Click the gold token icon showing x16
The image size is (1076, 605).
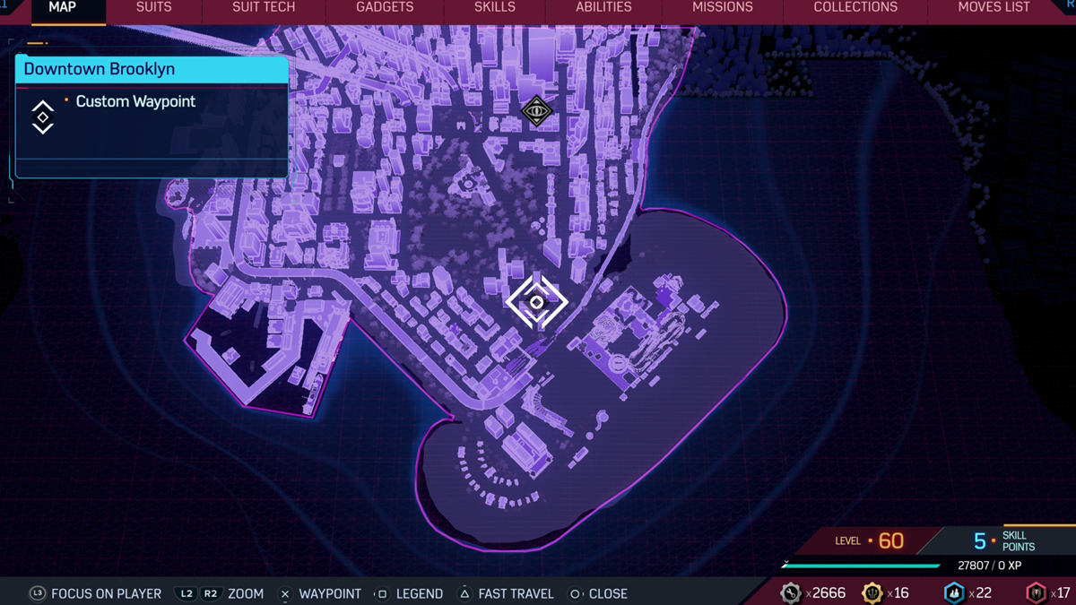[872, 592]
